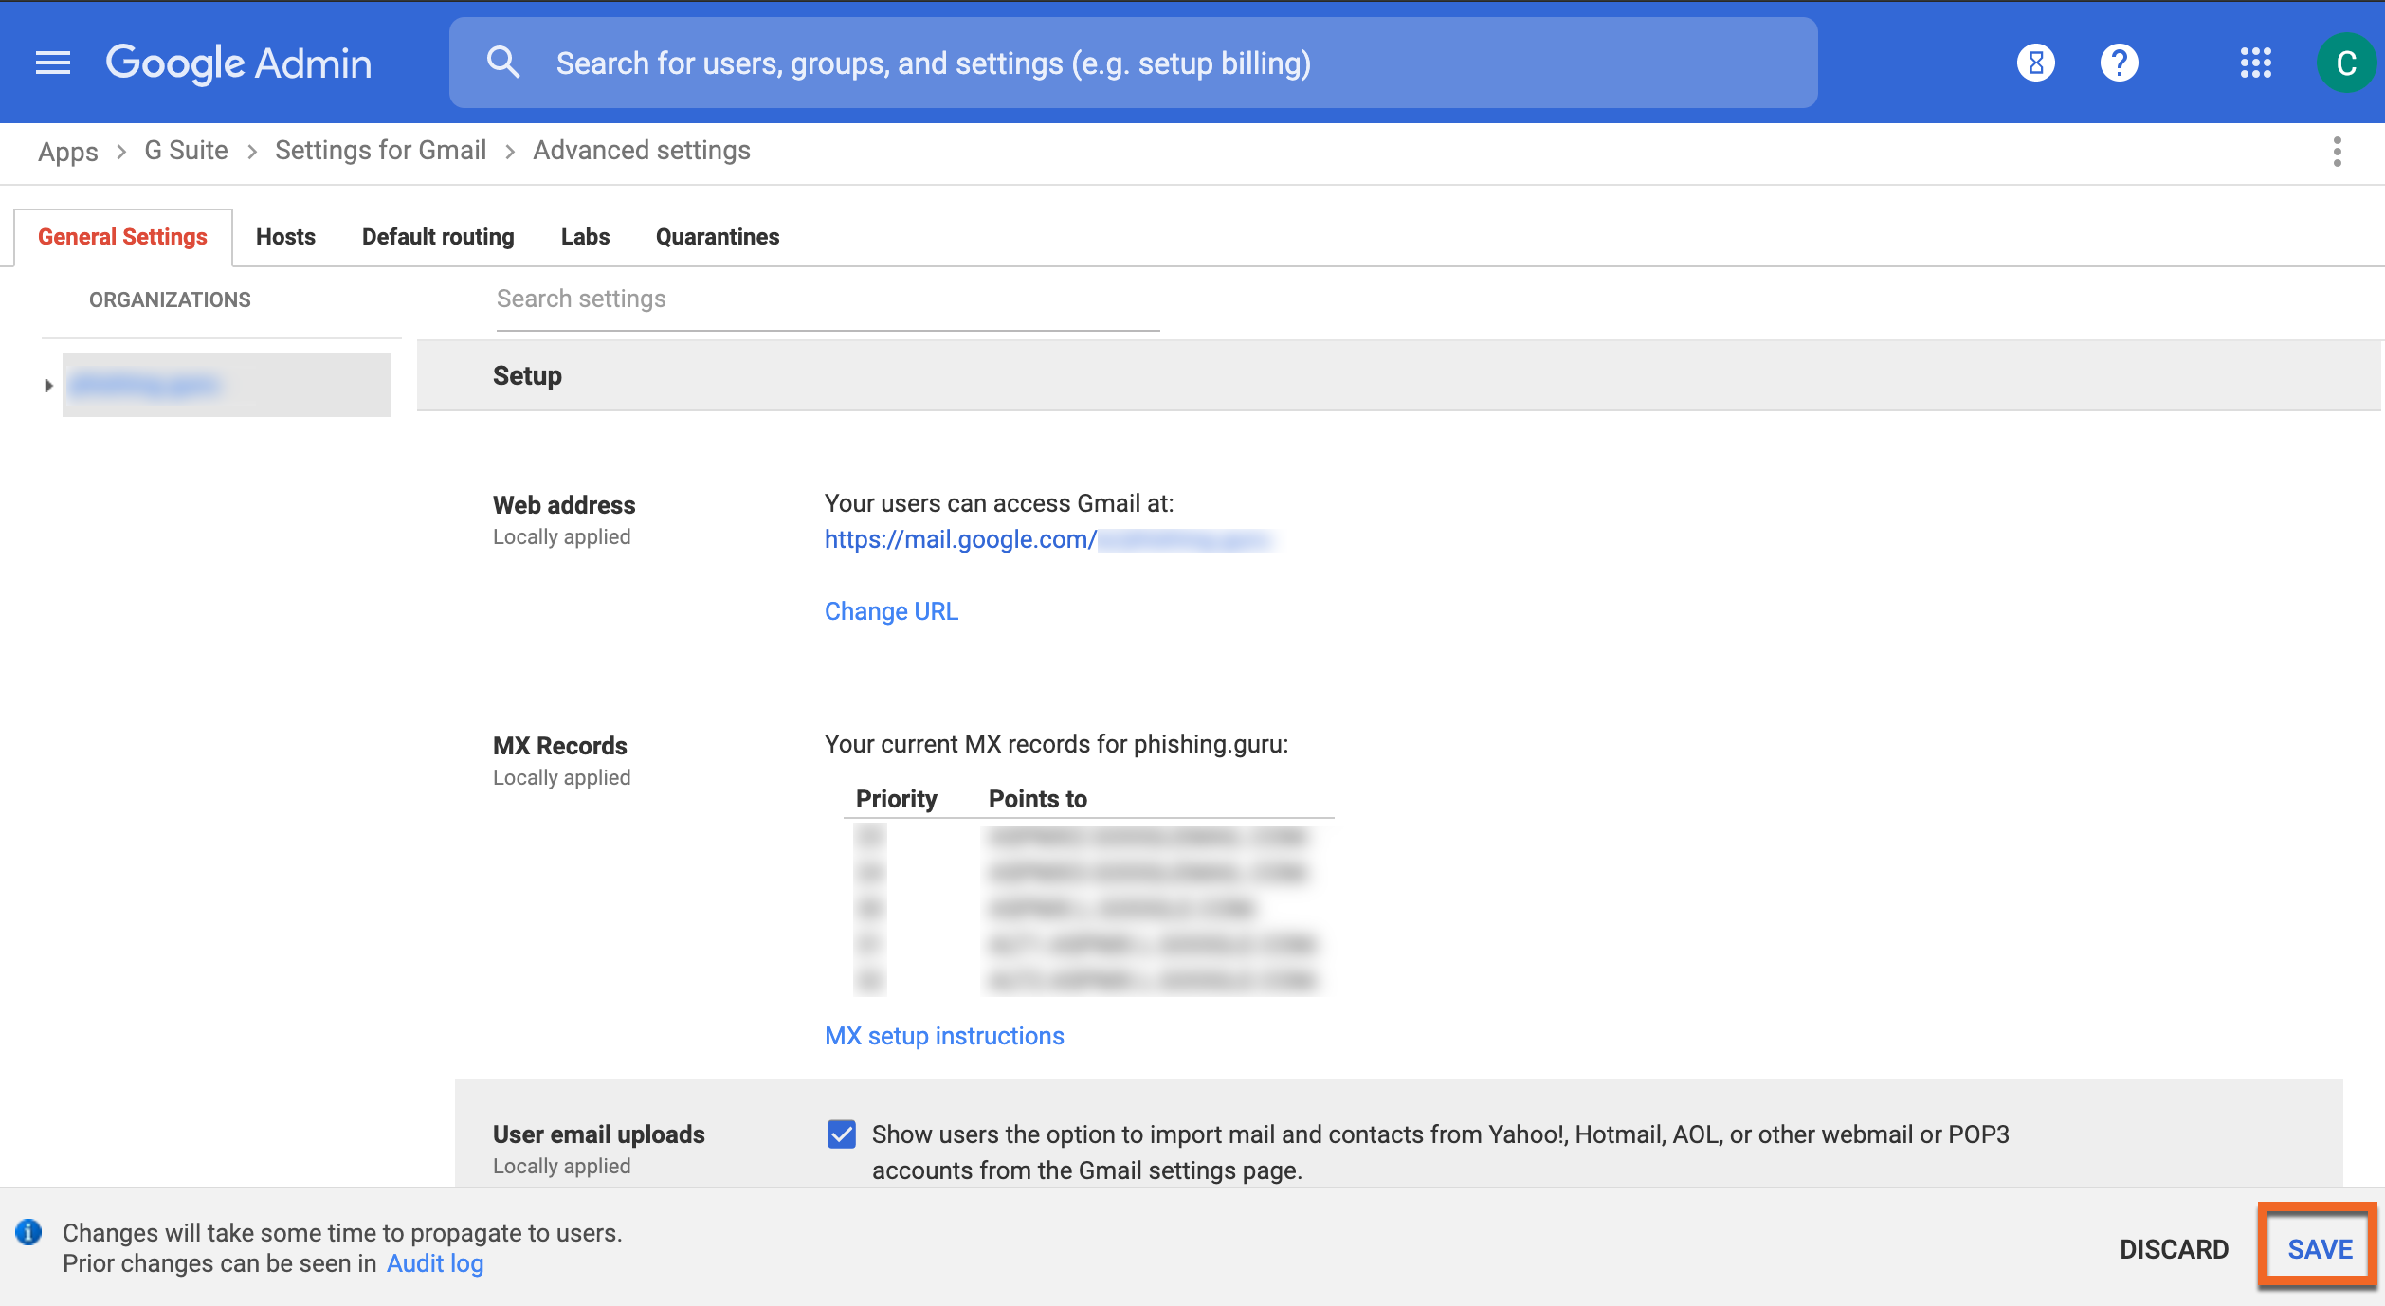Click the Change URL link
The height and width of the screenshot is (1306, 2385).
891,611
